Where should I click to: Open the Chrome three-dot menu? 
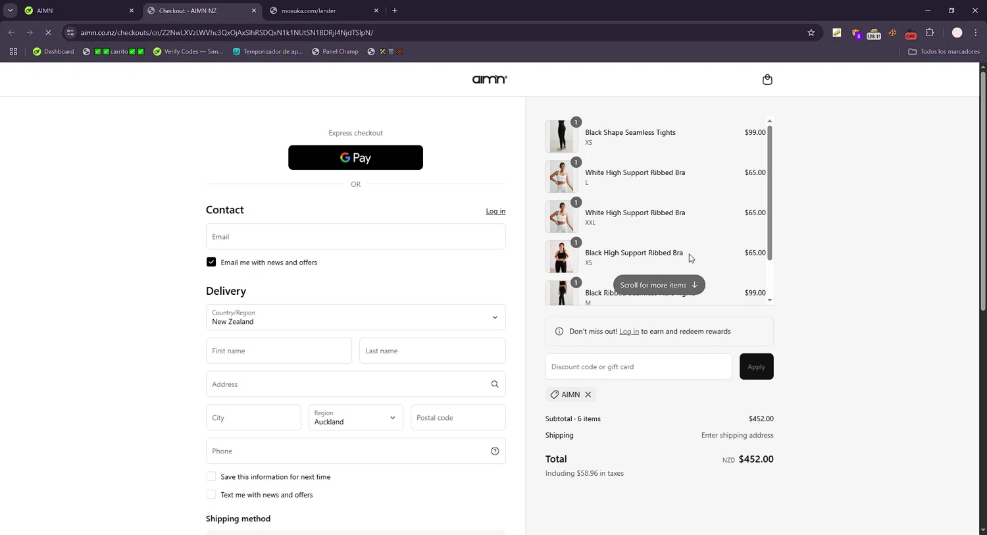coord(976,32)
